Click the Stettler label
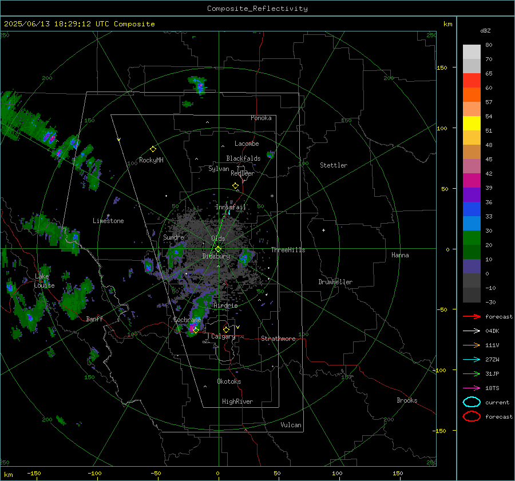This screenshot has width=515, height=481. click(334, 165)
